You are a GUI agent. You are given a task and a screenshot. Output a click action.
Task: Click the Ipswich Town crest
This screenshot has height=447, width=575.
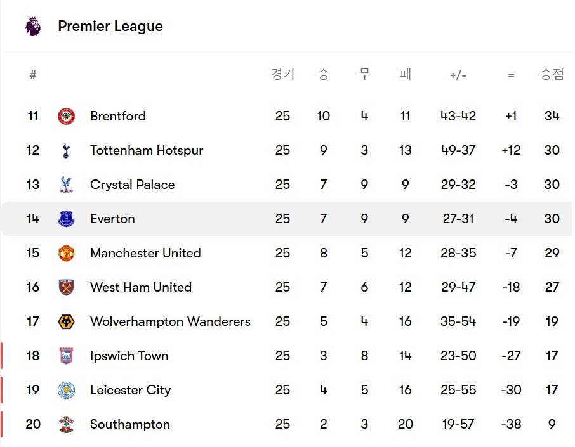pyautogui.click(x=67, y=356)
